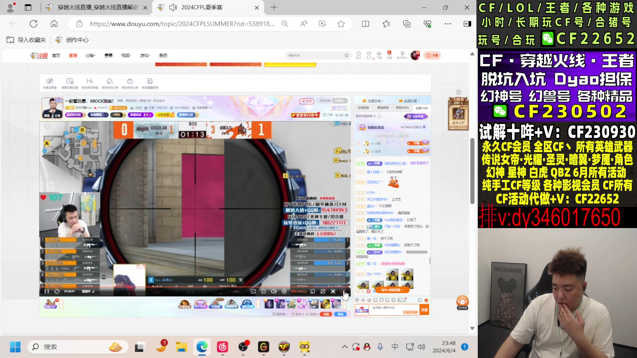Expand the 直播回看 section
Screen dimensions: 637x358
click(409, 101)
